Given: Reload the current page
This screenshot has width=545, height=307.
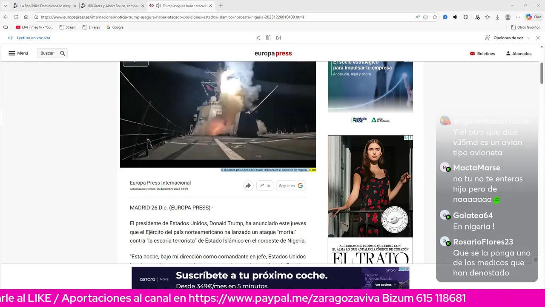Looking at the screenshot, I should [x=16, y=17].
